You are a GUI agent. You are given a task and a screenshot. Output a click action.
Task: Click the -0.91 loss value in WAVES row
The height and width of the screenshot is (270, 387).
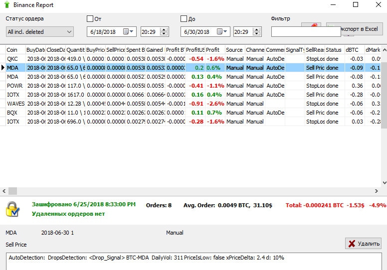196,104
